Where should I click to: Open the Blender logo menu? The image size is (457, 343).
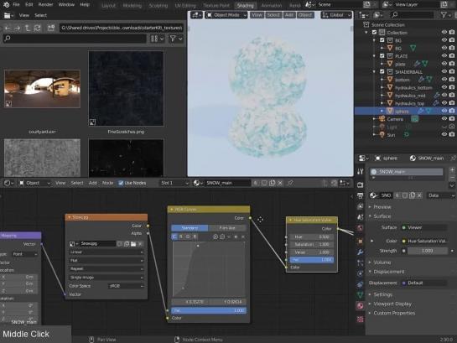(6, 5)
